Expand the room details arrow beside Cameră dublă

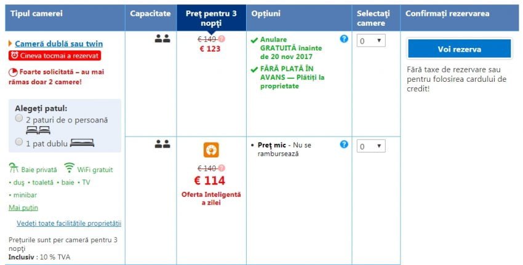(x=10, y=44)
